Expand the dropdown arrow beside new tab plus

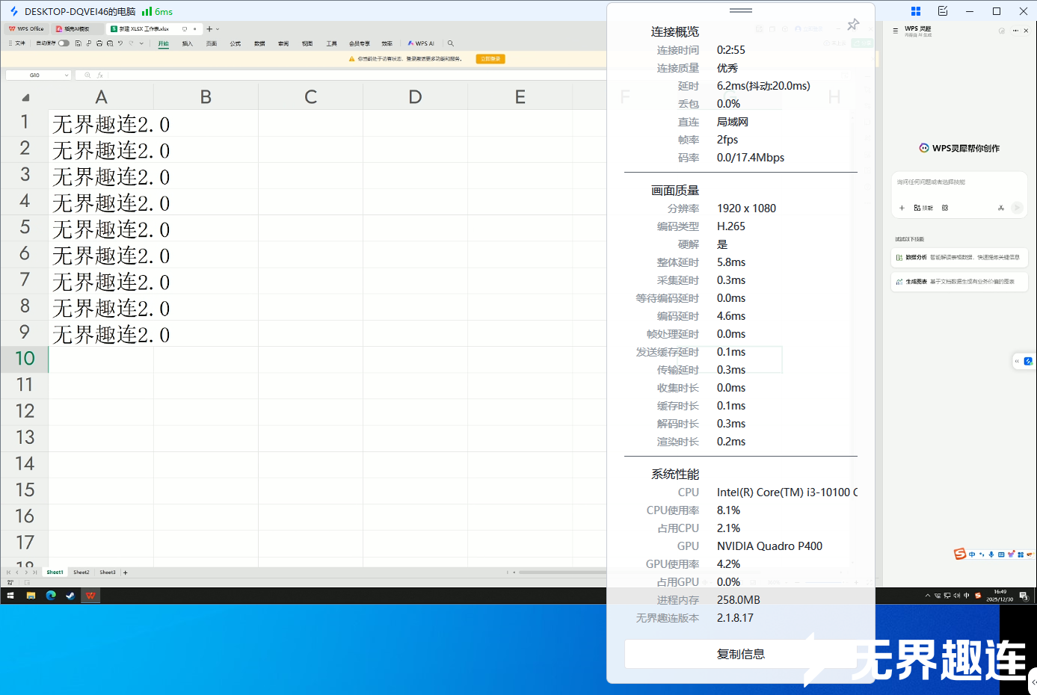[x=218, y=29]
